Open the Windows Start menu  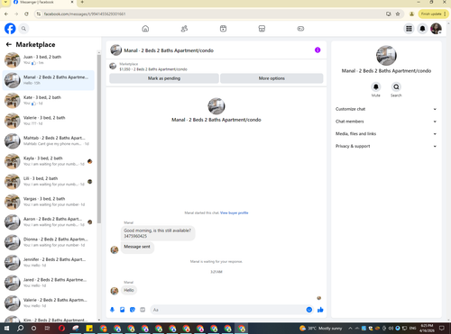point(6,329)
